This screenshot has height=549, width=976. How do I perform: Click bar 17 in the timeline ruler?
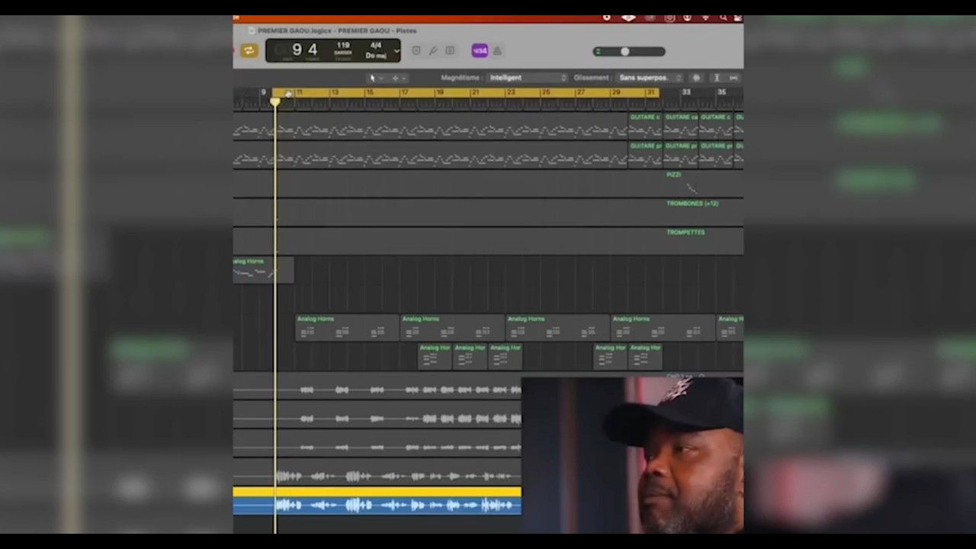[x=405, y=92]
